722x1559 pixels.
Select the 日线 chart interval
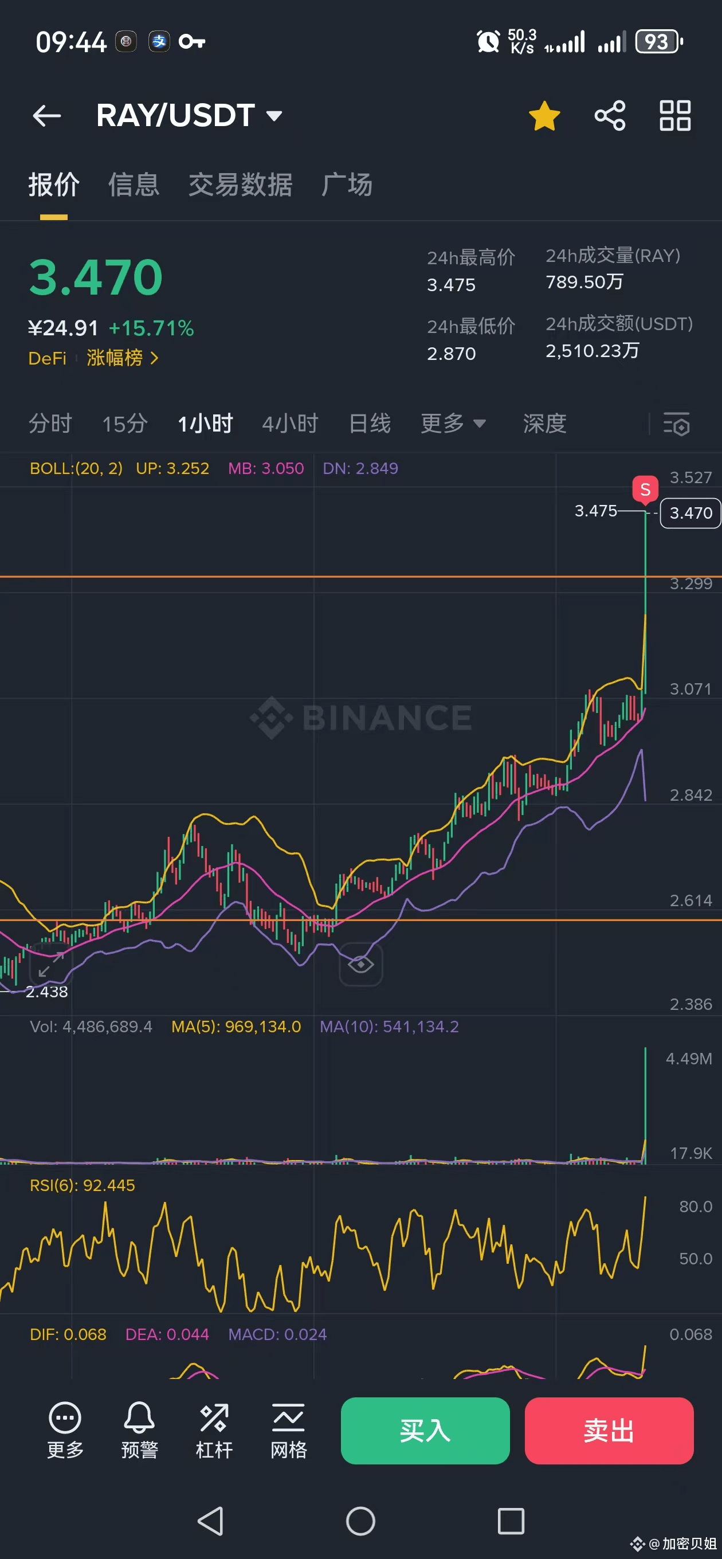(x=370, y=424)
